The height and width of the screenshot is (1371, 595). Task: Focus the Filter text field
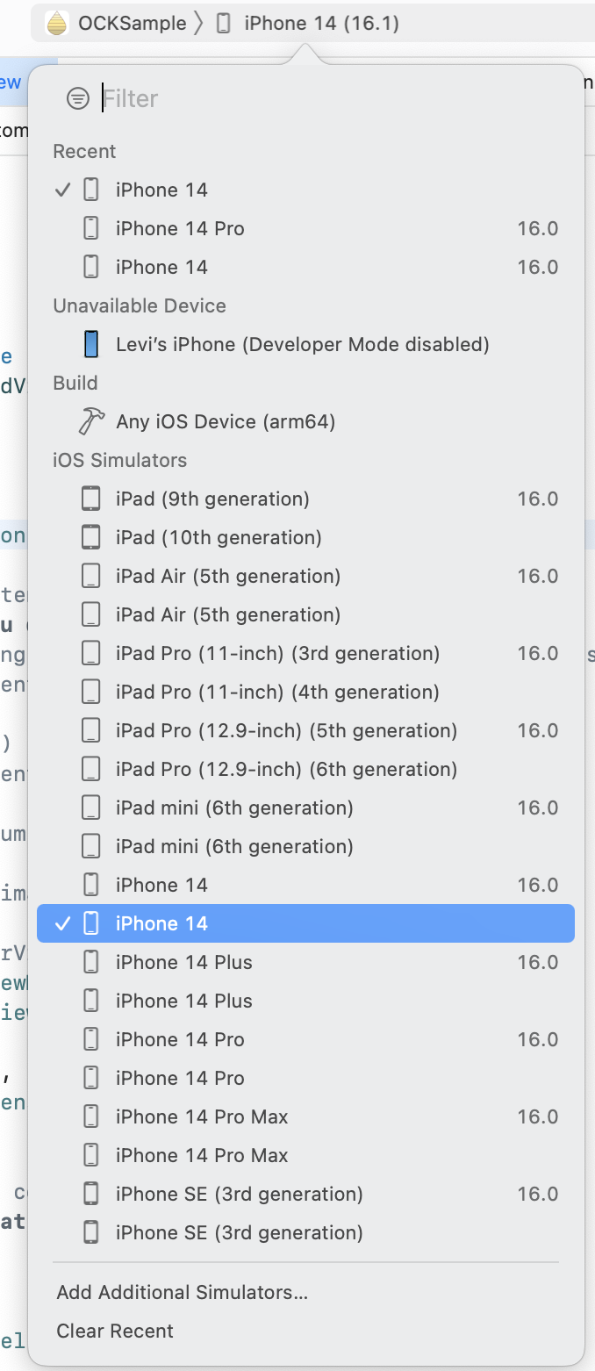(x=333, y=98)
